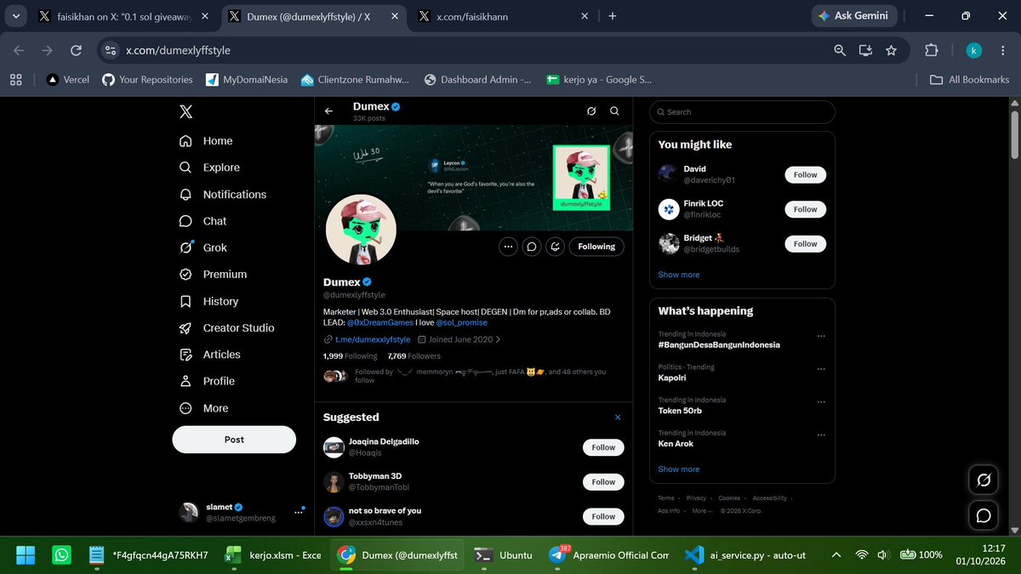Click the Articles icon in sidebar
Screen dimensions: 1021x574
[185, 355]
